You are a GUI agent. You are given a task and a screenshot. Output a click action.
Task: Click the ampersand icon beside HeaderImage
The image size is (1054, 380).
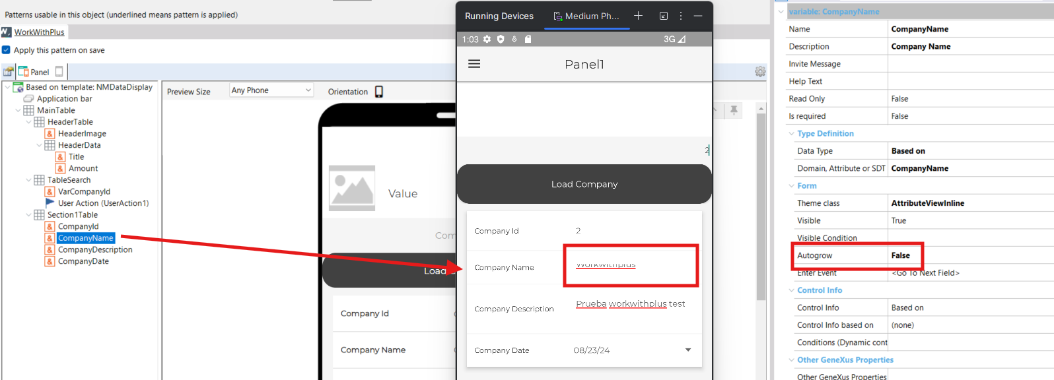(50, 133)
